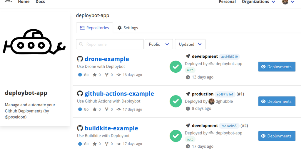Open the Public visibility dropdown
Image resolution: width=301 pixels, height=150 pixels.
[159, 44]
